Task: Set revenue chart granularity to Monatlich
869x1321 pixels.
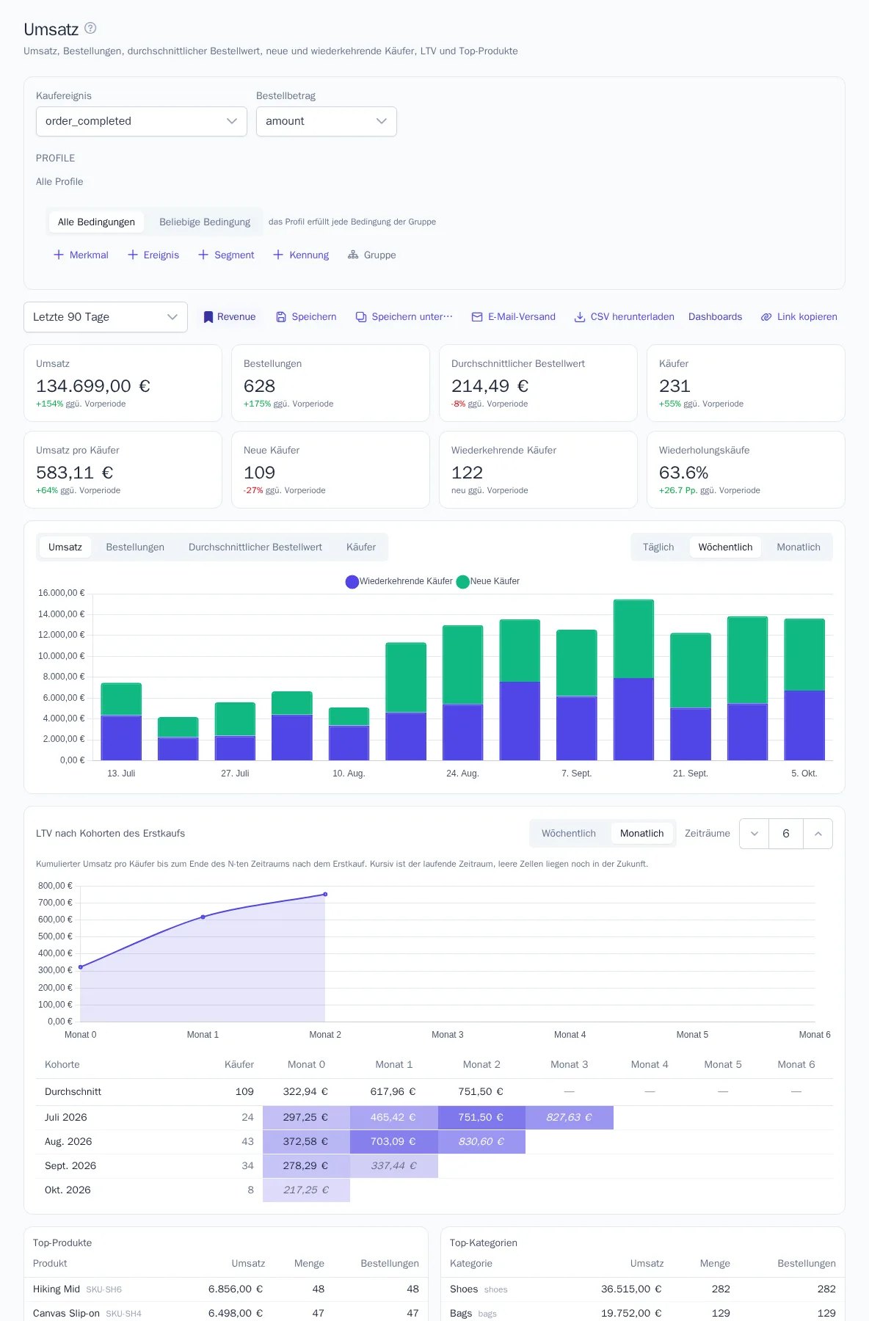Action: click(799, 547)
